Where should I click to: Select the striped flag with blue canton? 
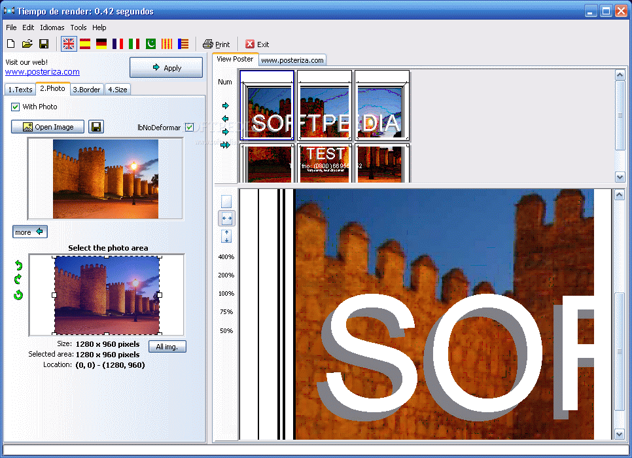[183, 44]
